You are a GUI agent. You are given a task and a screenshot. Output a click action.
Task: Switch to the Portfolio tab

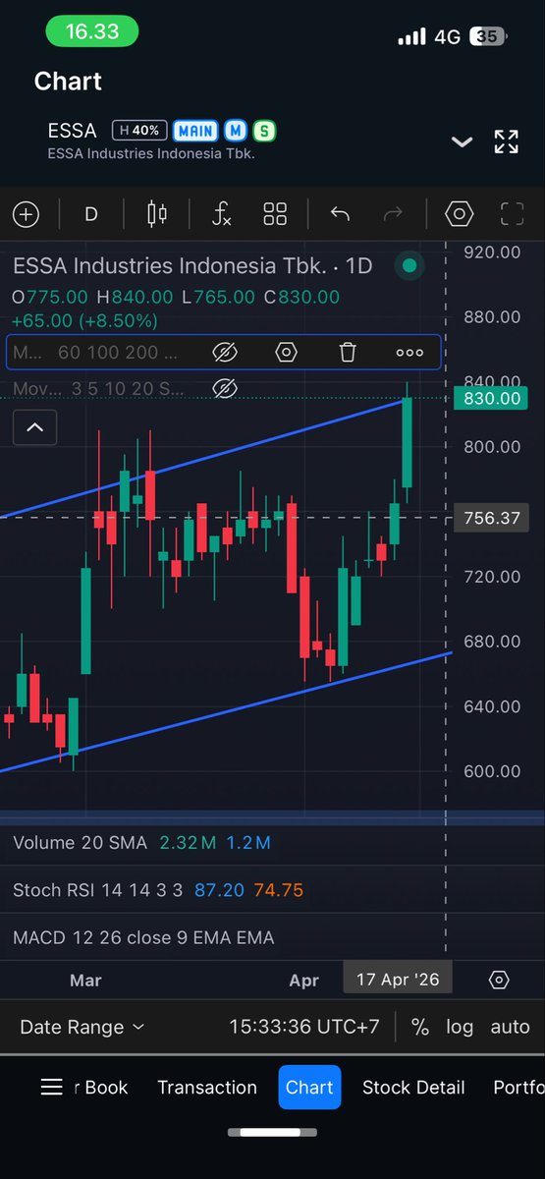(518, 1087)
